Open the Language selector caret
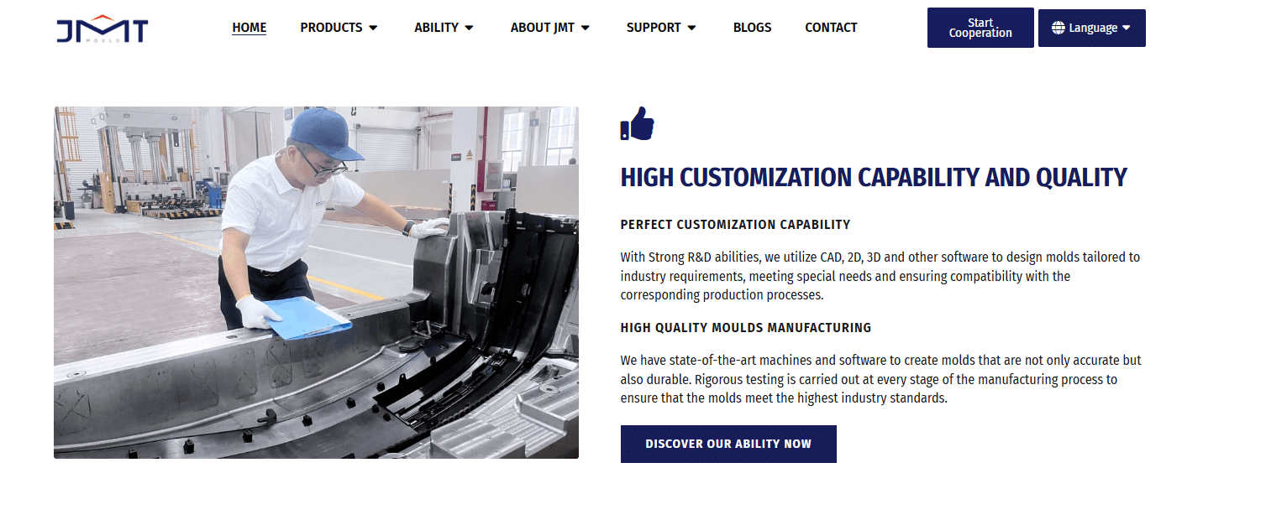Viewport: 1287px width, 520px height. click(1127, 28)
